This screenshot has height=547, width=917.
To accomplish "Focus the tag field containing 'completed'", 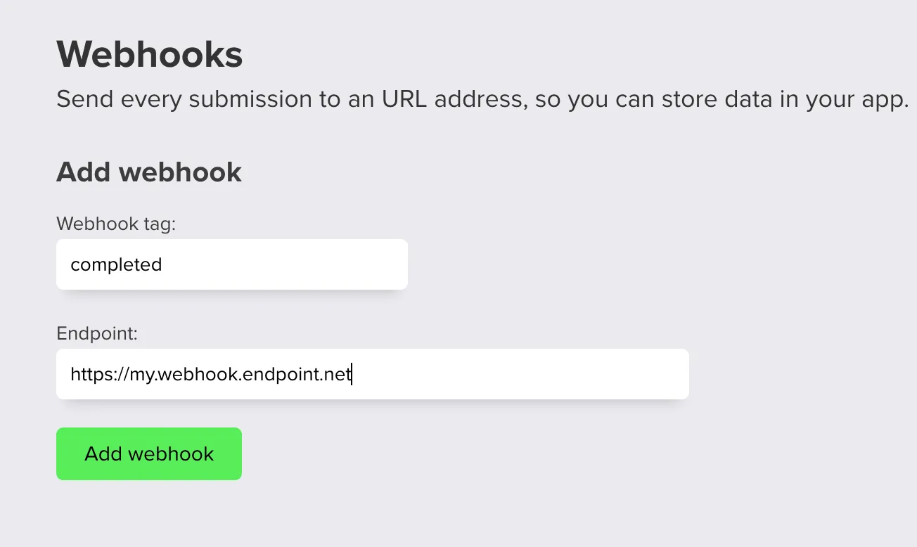I will tap(232, 264).
